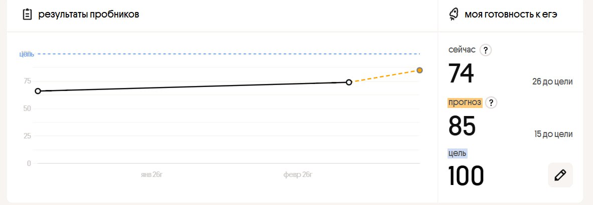This screenshot has height=205, width=593.
Task: Click the моя готовность к егэ heading
Action: [x=511, y=14]
